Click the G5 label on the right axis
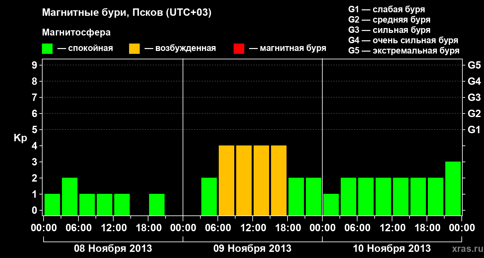Screen dimensions: 484x258 pos(474,65)
